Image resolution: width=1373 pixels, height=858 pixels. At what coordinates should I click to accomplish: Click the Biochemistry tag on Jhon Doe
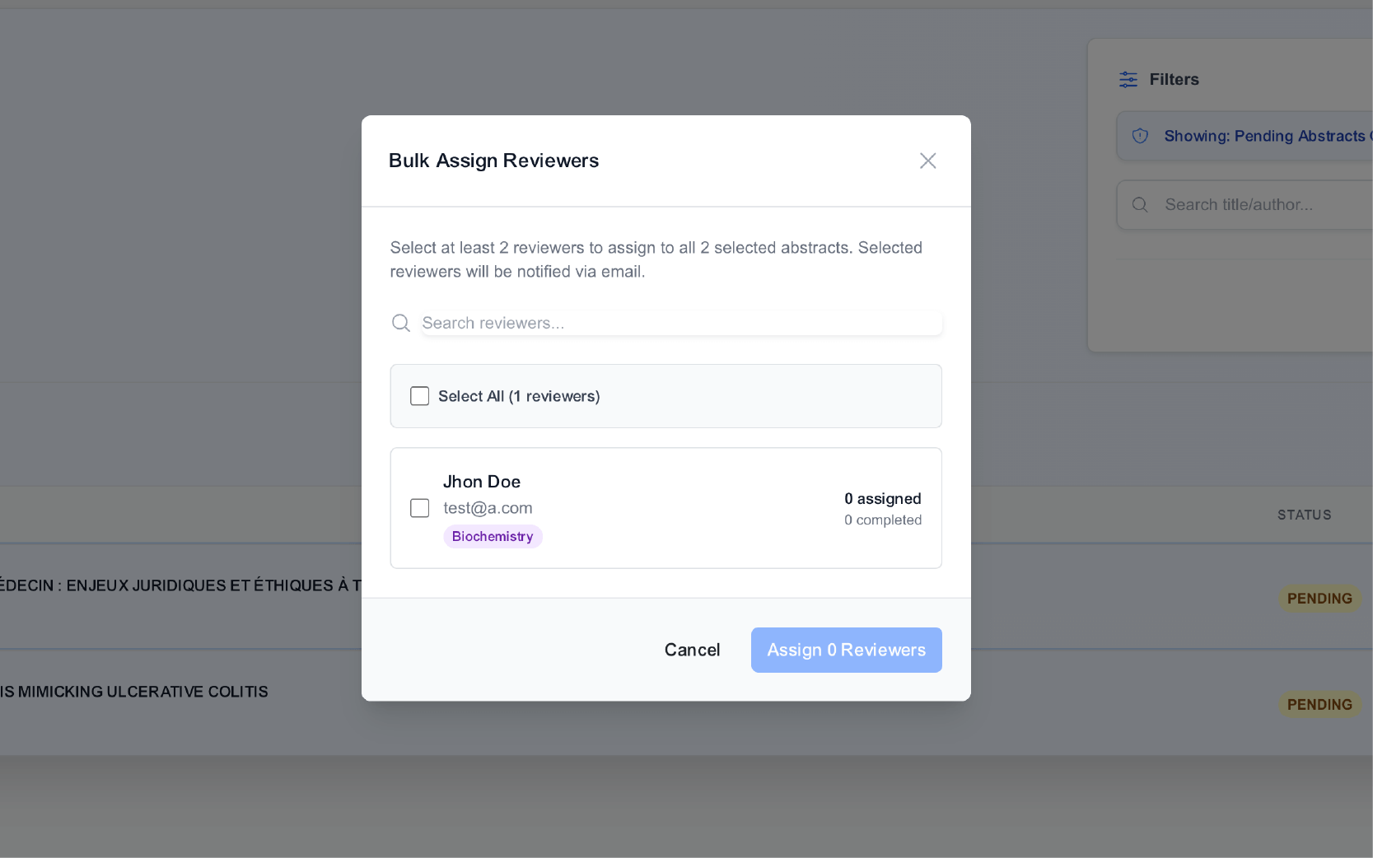(x=493, y=536)
